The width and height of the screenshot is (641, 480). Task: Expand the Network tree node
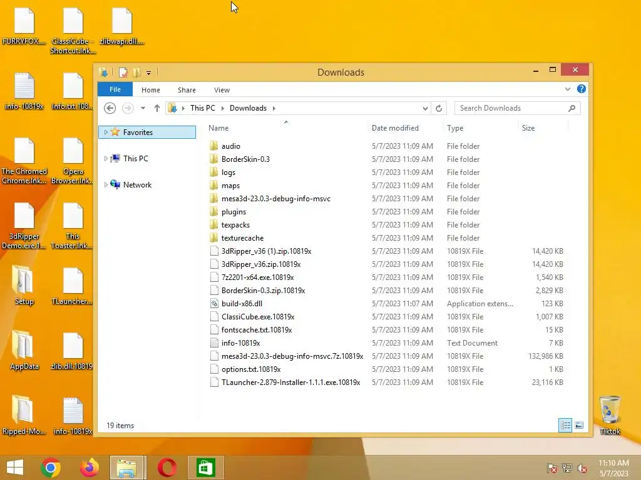tap(106, 185)
